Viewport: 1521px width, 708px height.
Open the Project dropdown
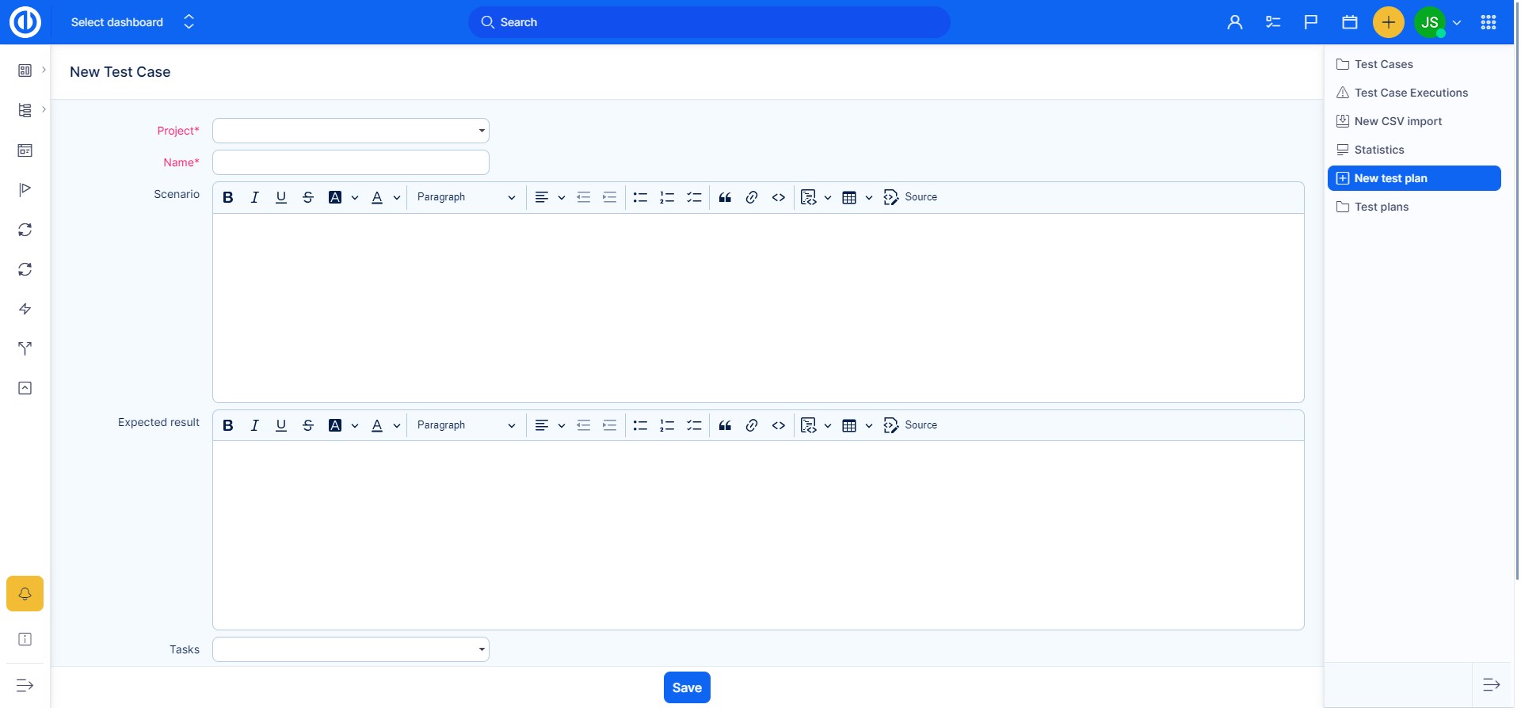(x=351, y=131)
